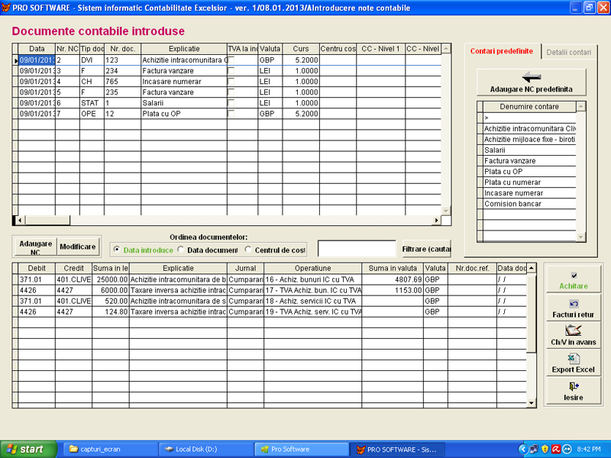
Task: Toggle TVA checkbox for Salarii row
Action: [x=231, y=102]
